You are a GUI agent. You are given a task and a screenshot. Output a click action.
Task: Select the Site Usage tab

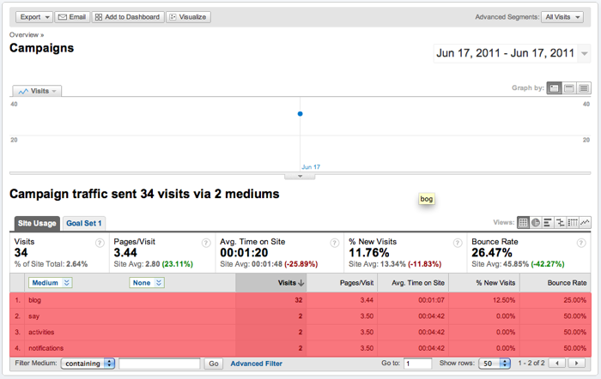pyautogui.click(x=37, y=223)
